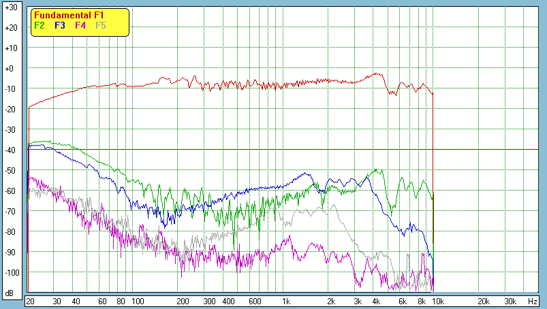Click the 100 frequency axis label

point(138,301)
